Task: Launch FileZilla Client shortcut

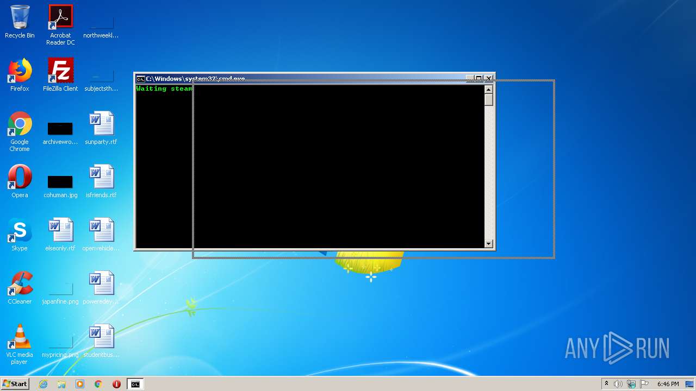Action: pos(60,75)
